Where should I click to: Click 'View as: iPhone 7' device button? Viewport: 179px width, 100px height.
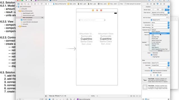(57, 96)
